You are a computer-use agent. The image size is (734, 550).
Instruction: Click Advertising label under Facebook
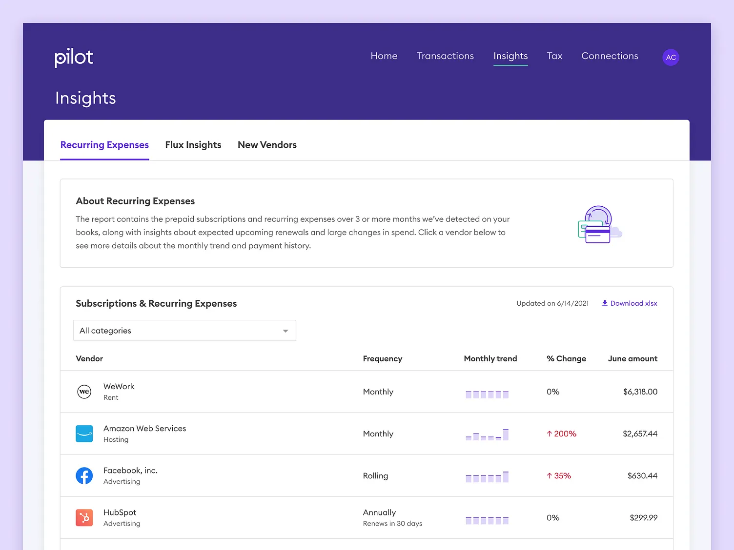pyautogui.click(x=122, y=481)
